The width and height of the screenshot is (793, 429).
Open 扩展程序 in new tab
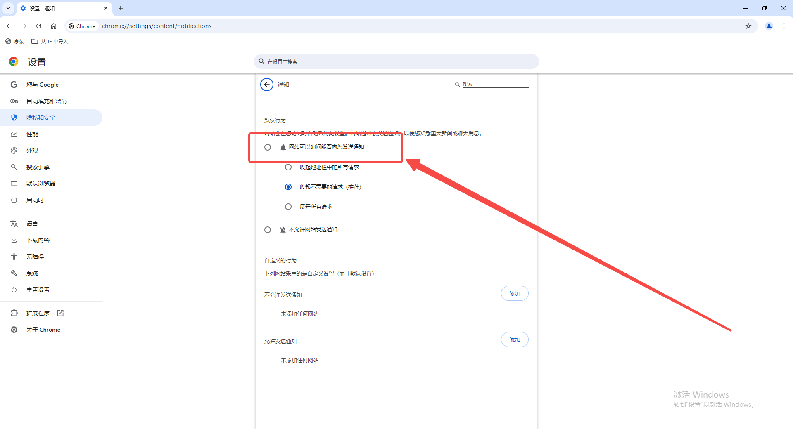coord(52,313)
